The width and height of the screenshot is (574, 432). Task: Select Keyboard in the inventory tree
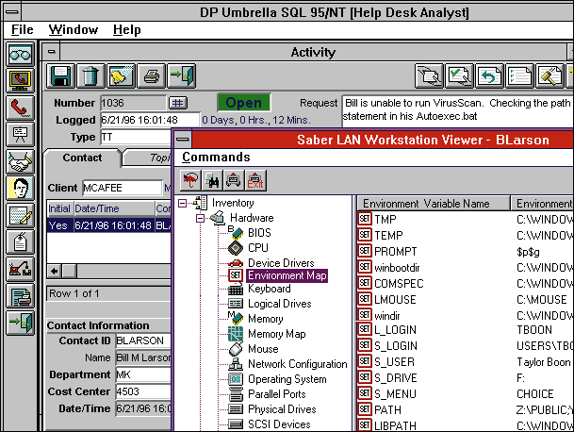pyautogui.click(x=269, y=289)
